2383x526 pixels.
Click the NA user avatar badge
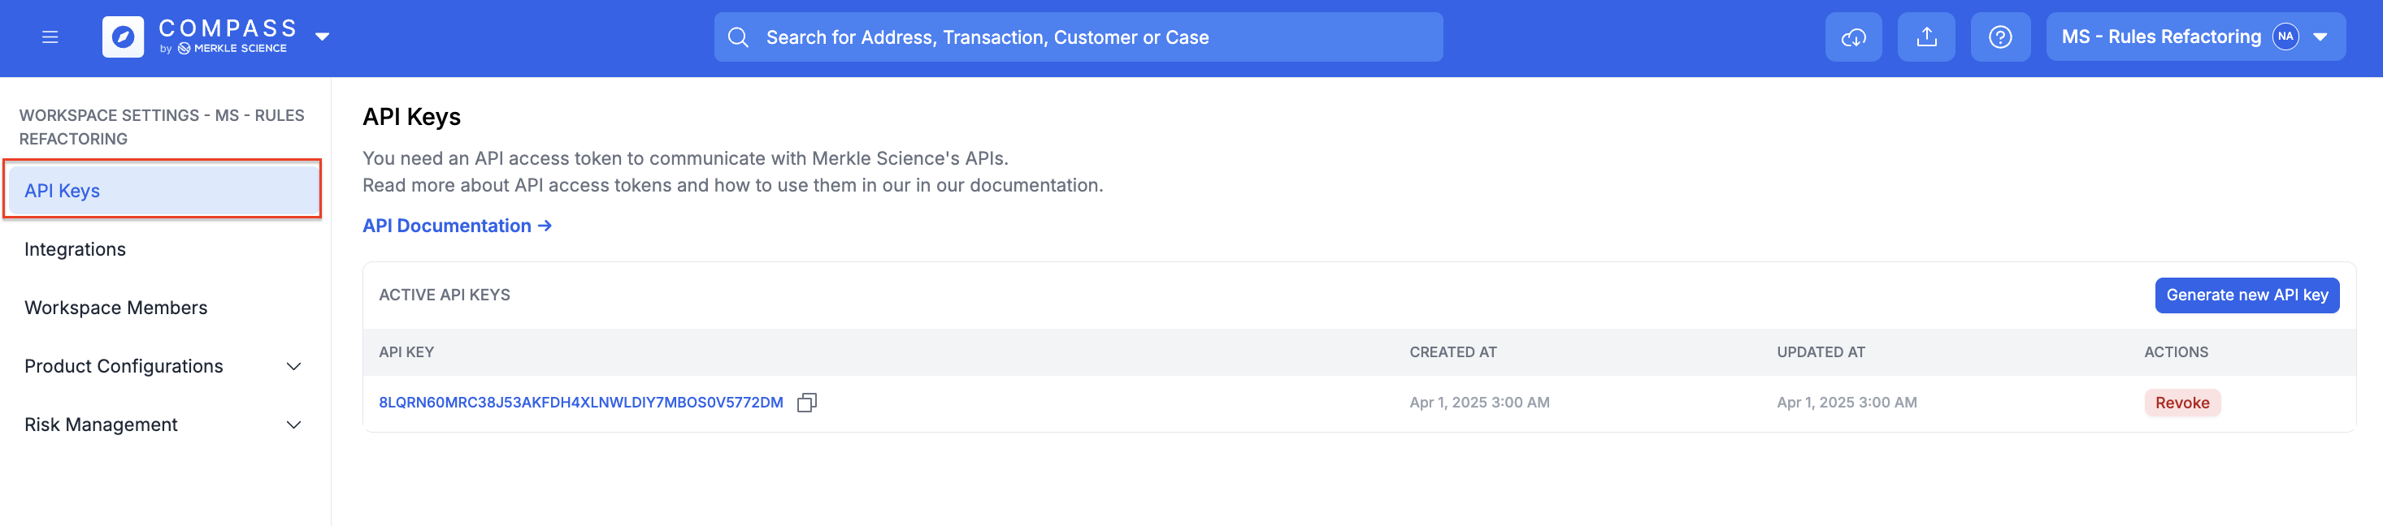click(x=2285, y=37)
